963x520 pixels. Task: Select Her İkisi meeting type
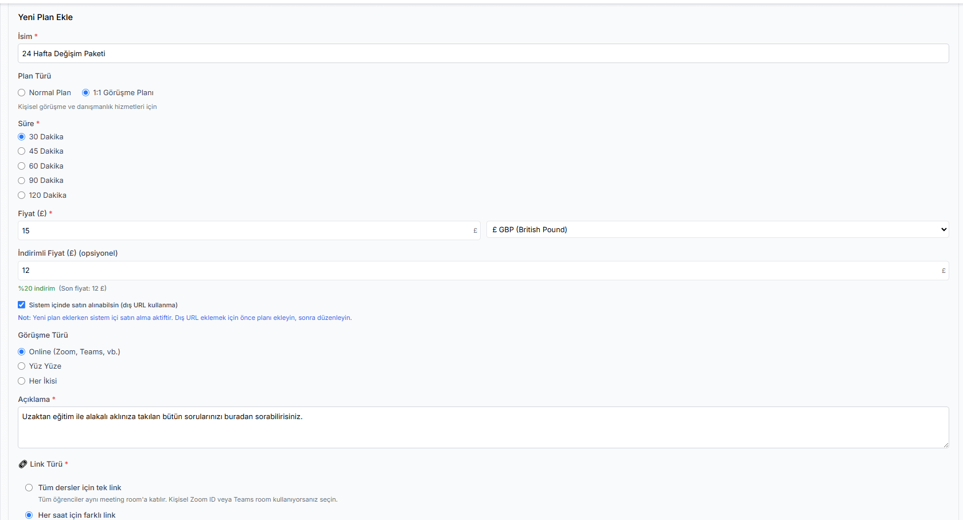tap(22, 381)
